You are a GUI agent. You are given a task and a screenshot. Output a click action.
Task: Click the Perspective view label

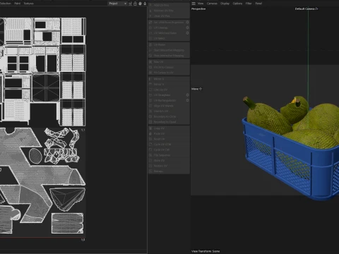click(x=198, y=8)
